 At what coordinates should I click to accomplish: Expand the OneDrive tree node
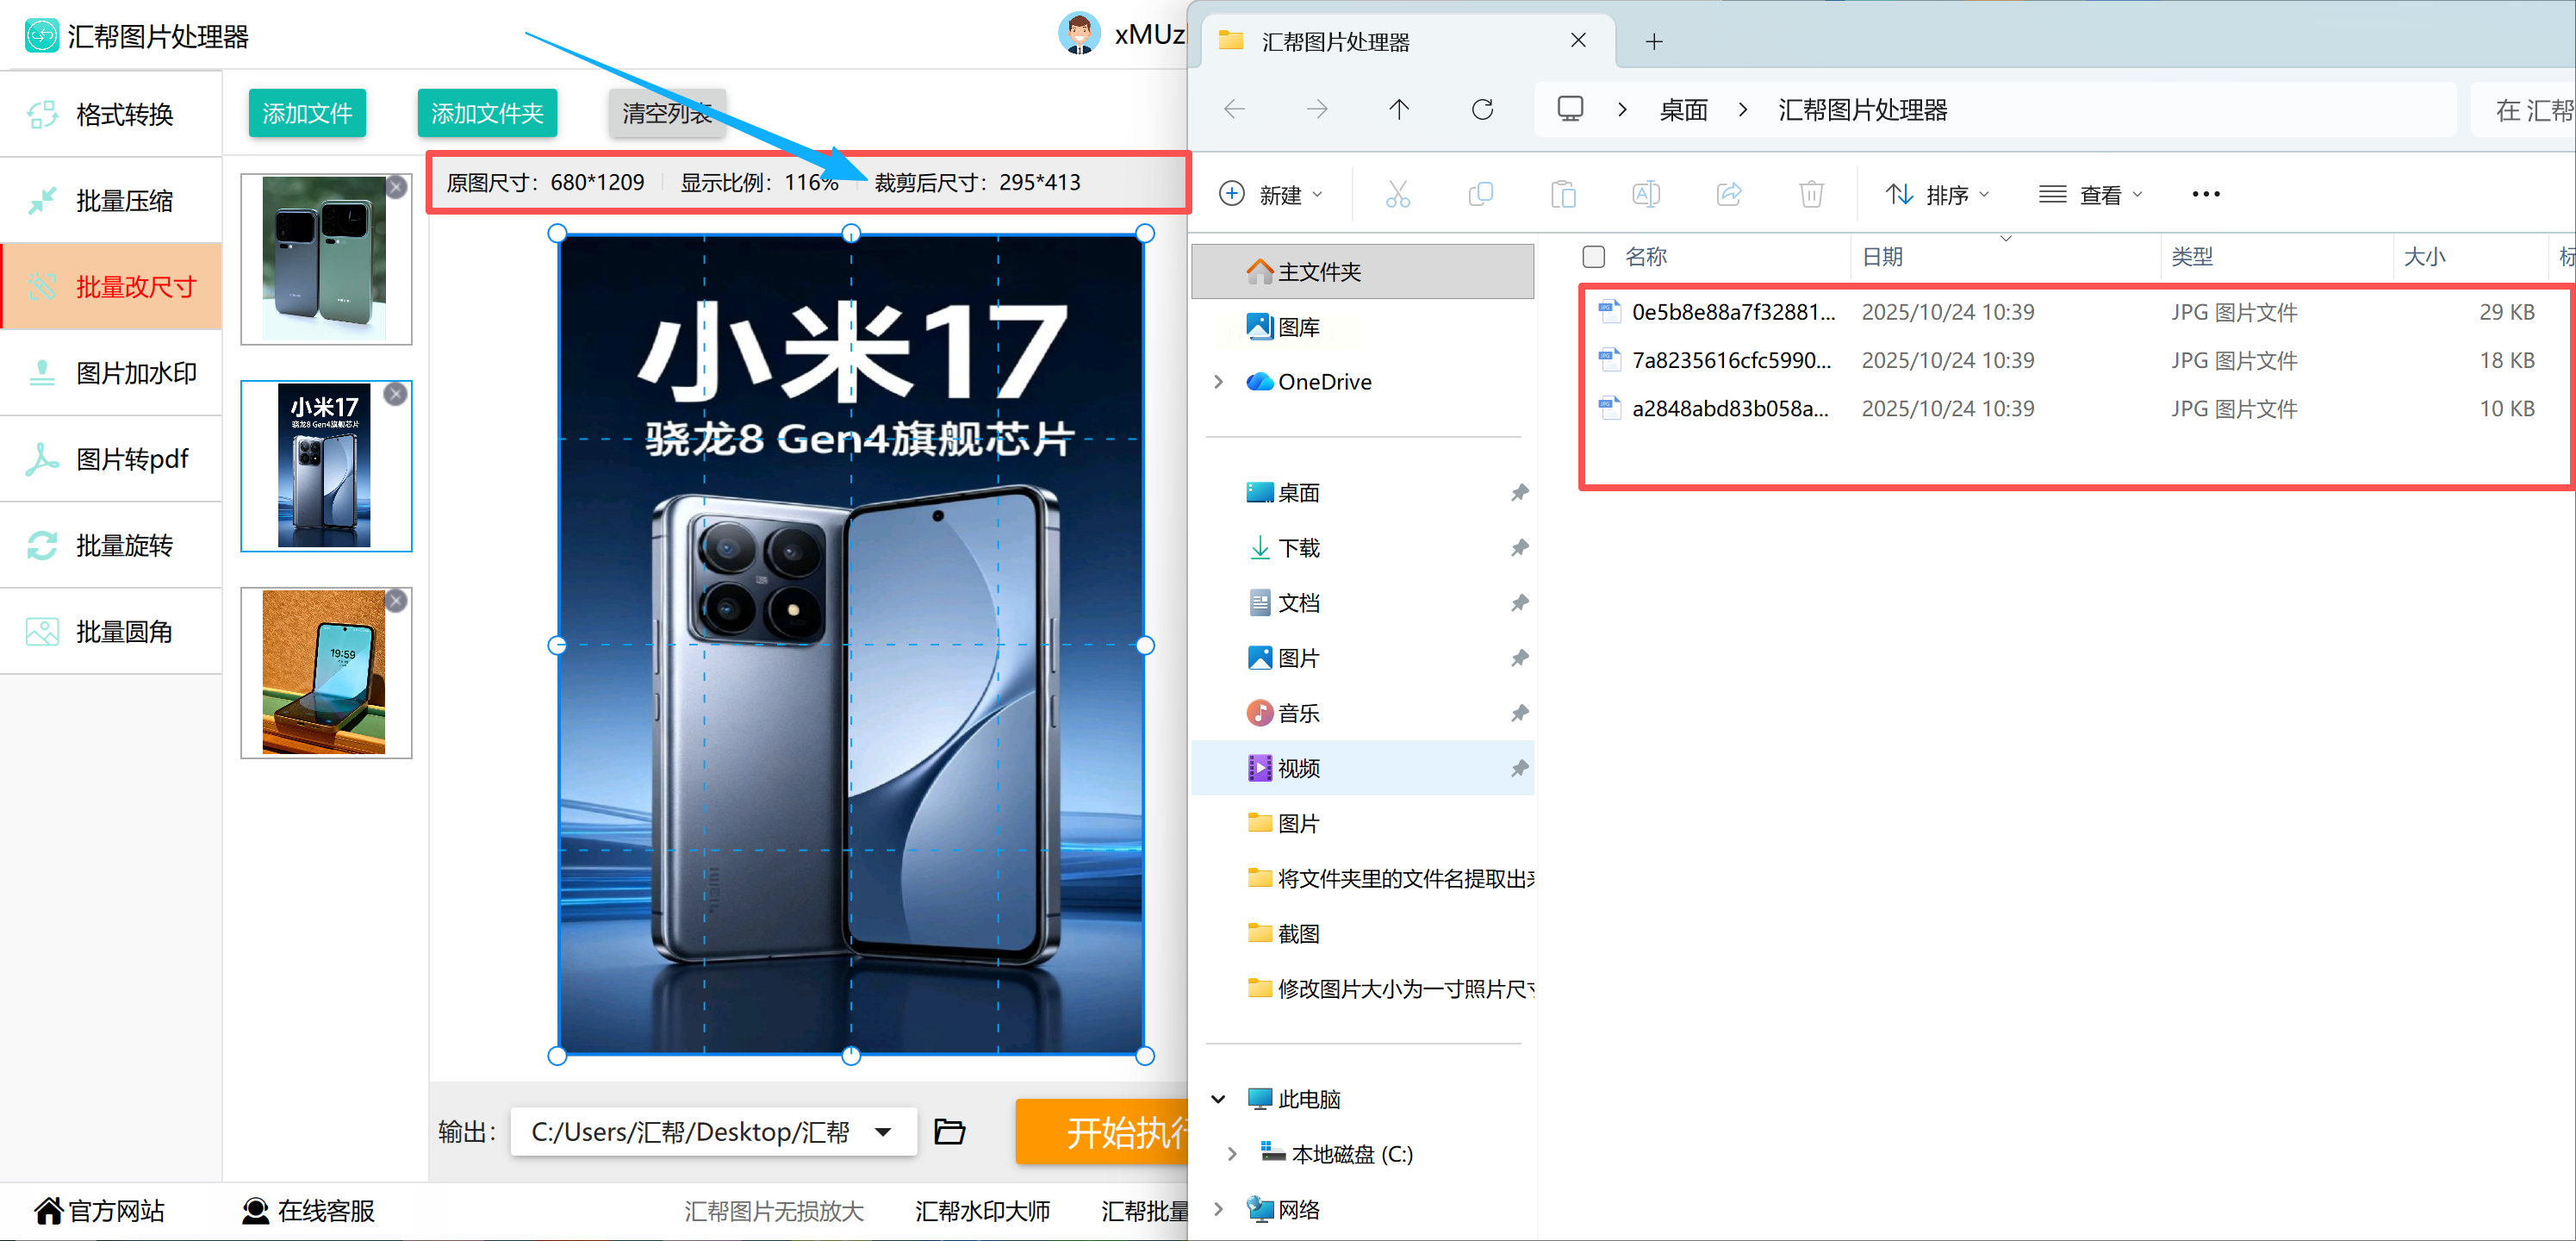[1218, 382]
